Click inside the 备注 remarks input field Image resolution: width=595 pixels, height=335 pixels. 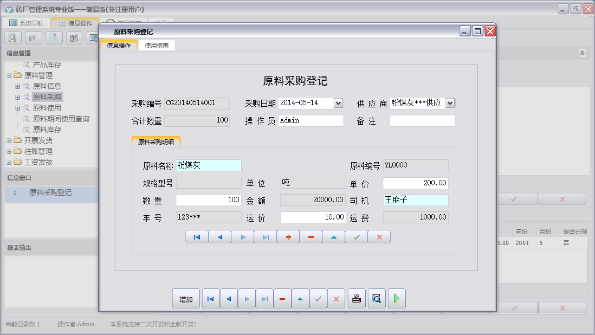click(x=422, y=120)
